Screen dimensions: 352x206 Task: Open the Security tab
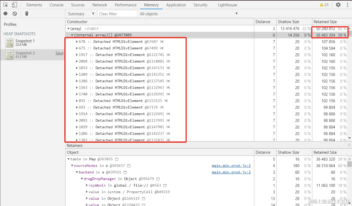point(201,5)
